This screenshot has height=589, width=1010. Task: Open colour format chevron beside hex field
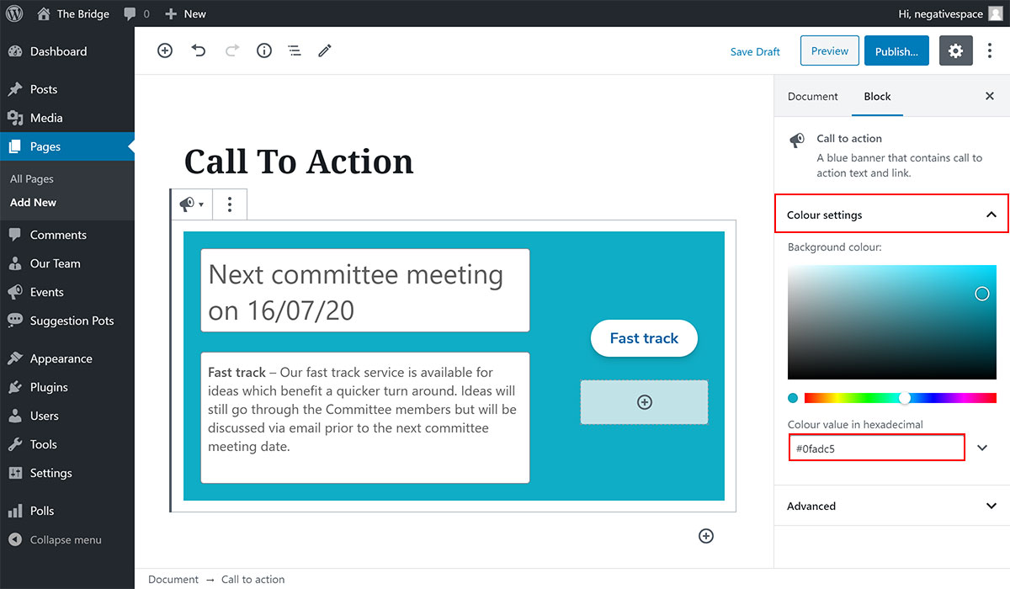982,448
